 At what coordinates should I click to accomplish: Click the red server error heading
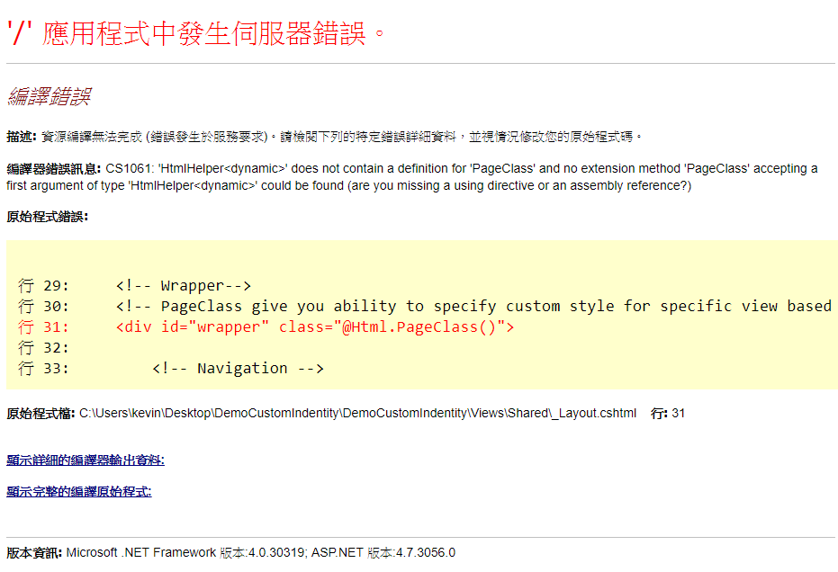point(198,33)
